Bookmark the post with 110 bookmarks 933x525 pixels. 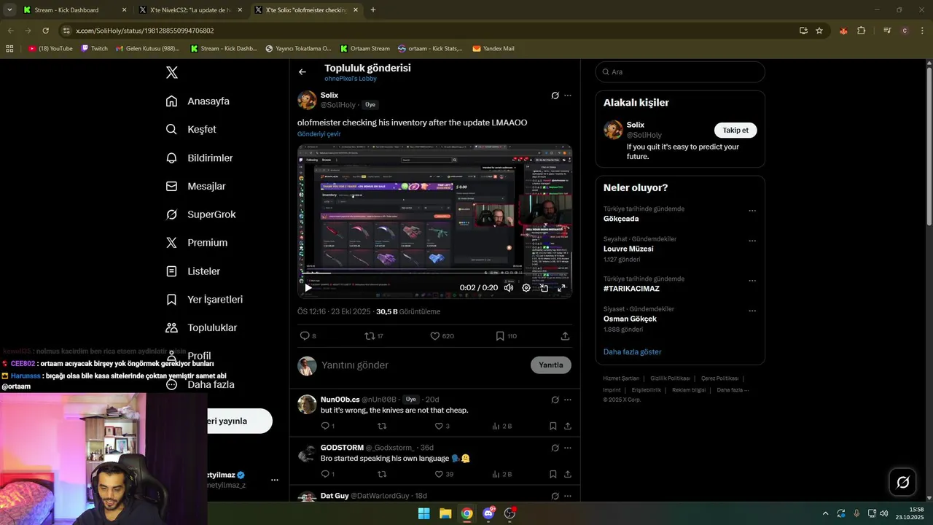(x=506, y=336)
